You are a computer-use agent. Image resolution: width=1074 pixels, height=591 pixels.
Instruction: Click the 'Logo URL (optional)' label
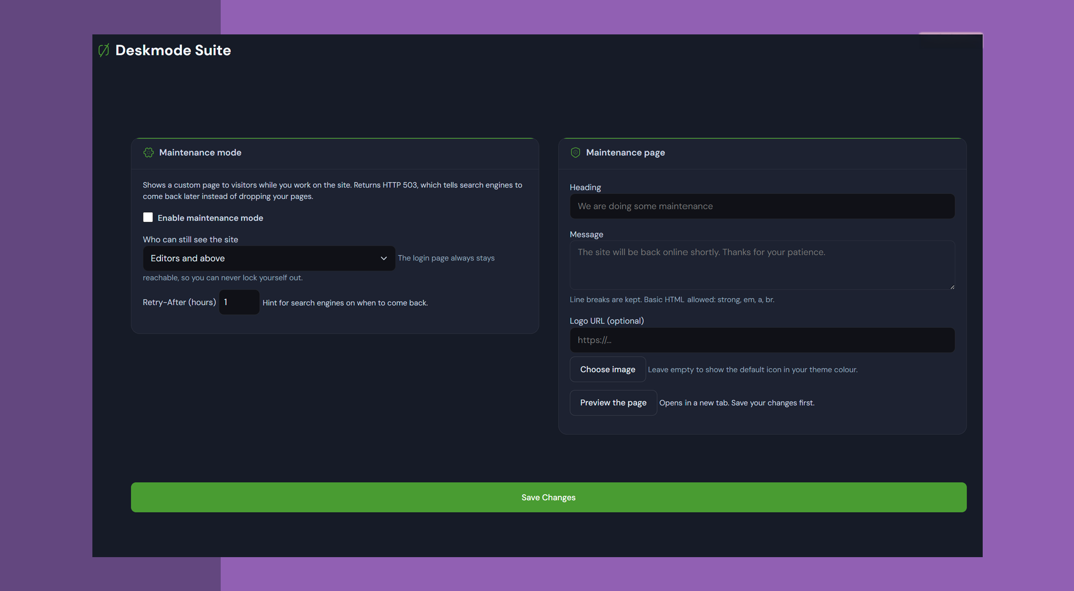pyautogui.click(x=606, y=321)
